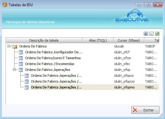Click the expand-all tree toolbar icon

coord(146,34)
